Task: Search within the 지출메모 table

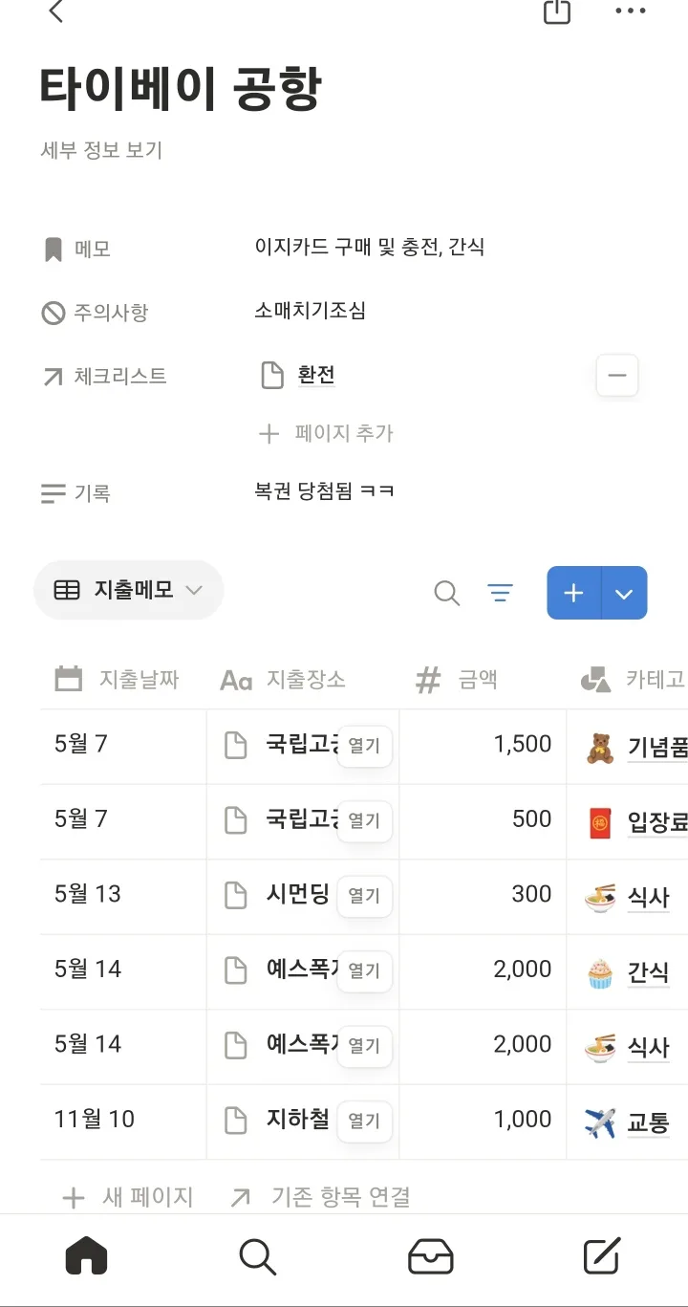Action: pos(446,594)
